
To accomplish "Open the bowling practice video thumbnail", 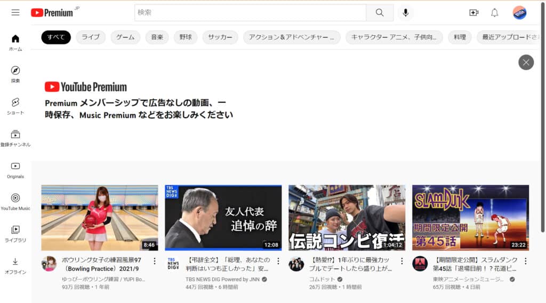I will [x=100, y=218].
